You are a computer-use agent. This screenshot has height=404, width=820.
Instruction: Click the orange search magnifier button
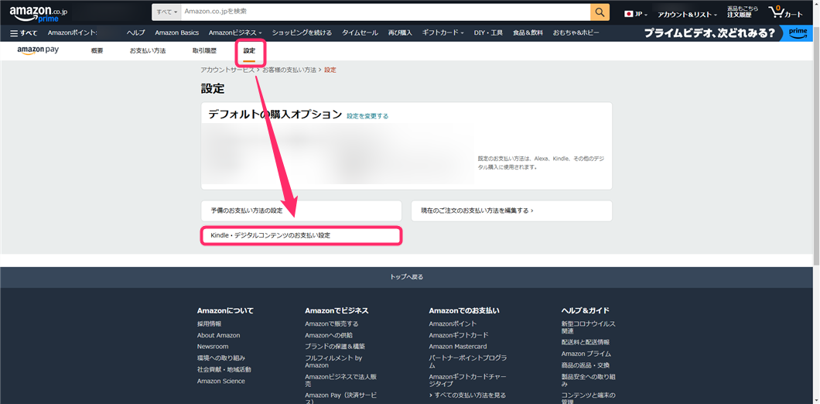coord(600,12)
